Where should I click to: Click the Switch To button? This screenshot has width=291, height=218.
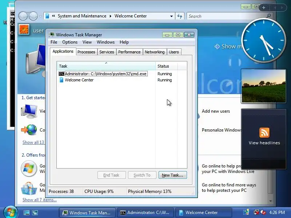[142, 175]
